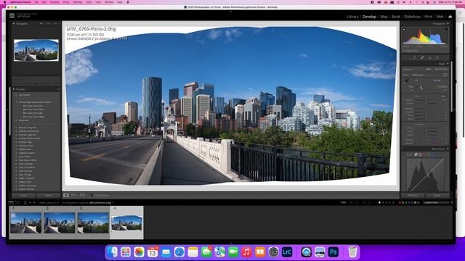
Task: Click the Before/After view icon in toolbar
Action: click(x=82, y=195)
